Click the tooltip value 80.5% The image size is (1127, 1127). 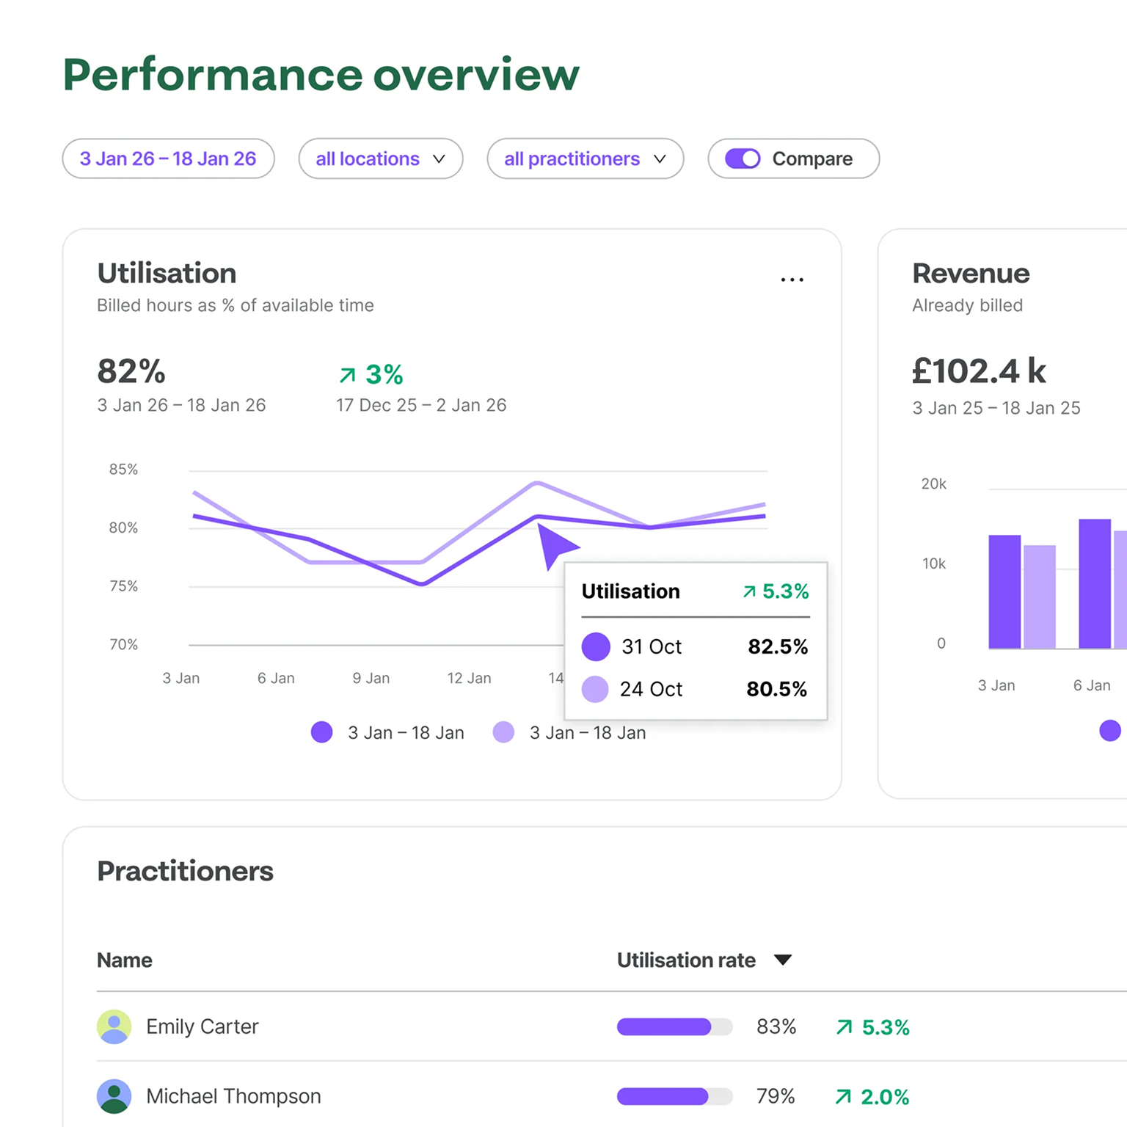777,689
